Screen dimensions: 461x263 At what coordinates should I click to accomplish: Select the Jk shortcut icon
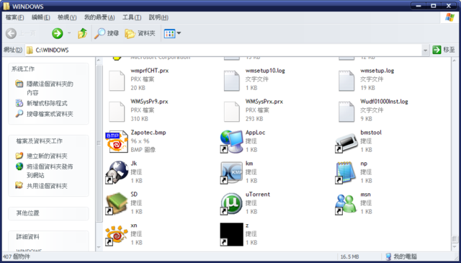[x=117, y=172]
